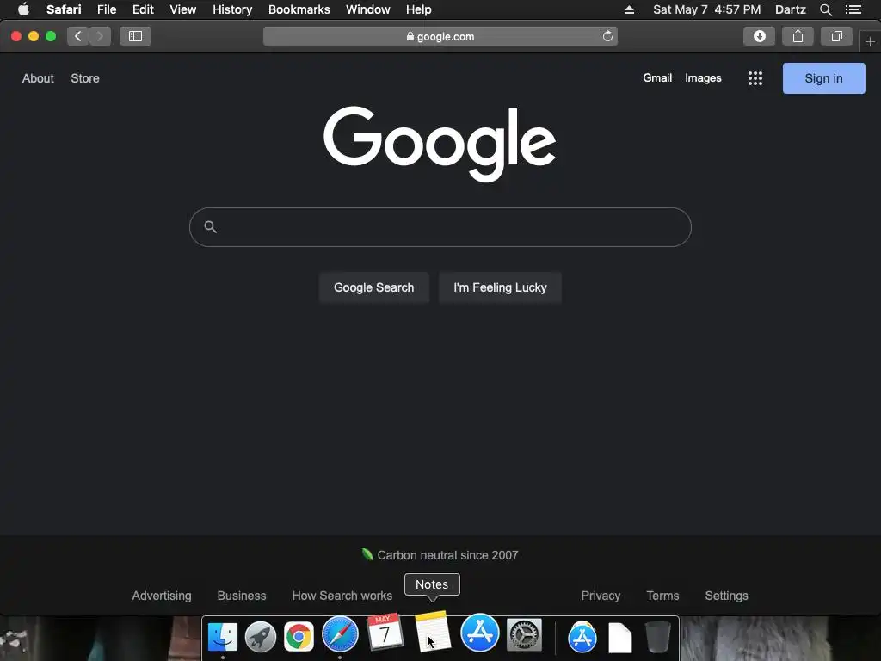This screenshot has height=661, width=881.
Task: Open the Applications folder in Dock
Action: (582, 637)
